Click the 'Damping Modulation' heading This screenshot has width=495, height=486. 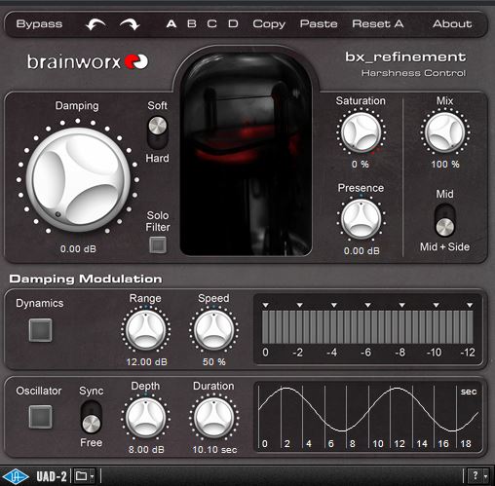(86, 279)
